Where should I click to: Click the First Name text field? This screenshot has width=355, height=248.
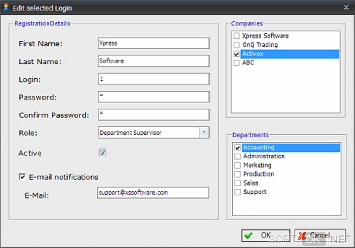[153, 43]
